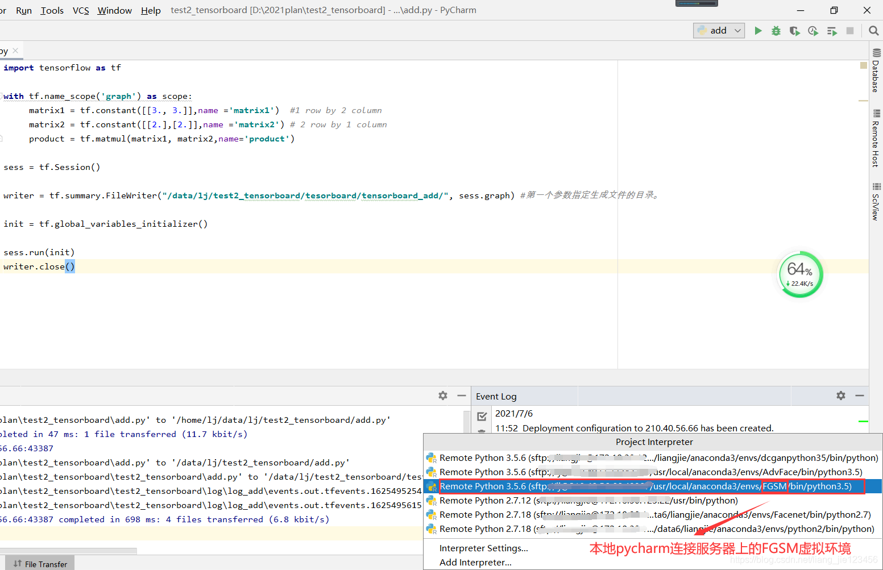Viewport: 883px width, 570px height.
Task: Click the inspection status indicator at editor top
Action: click(864, 66)
